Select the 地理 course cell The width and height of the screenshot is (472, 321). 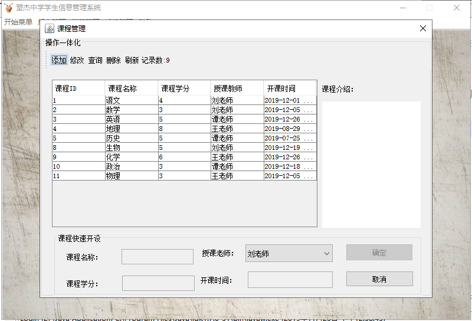point(132,129)
